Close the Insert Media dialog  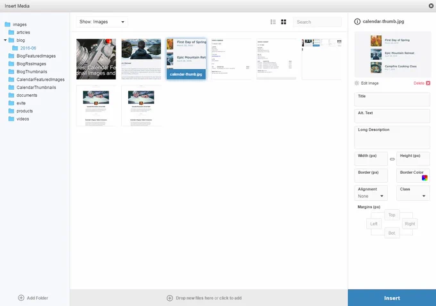[x=431, y=6]
